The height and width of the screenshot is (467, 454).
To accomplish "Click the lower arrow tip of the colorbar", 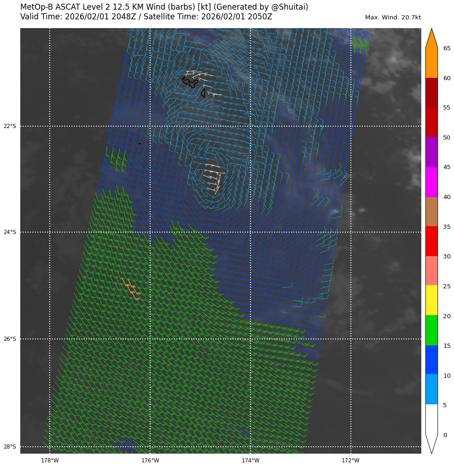I will click(431, 450).
